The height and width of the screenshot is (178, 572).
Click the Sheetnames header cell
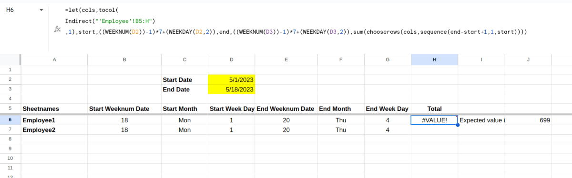coord(54,109)
